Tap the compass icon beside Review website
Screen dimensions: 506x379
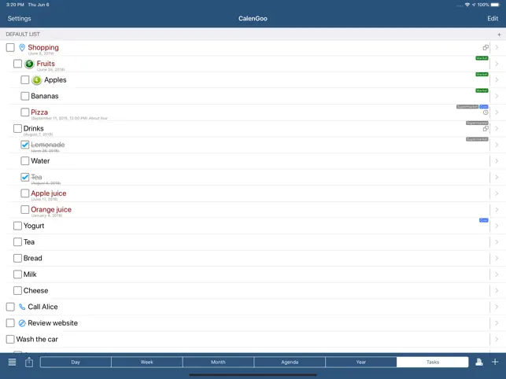click(22, 323)
